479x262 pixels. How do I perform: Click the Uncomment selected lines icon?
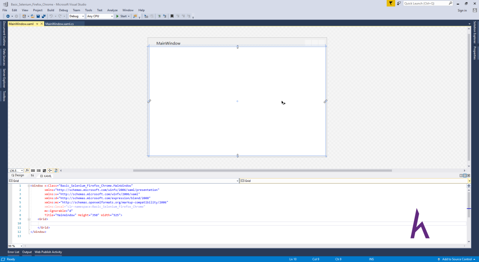click(x=165, y=16)
